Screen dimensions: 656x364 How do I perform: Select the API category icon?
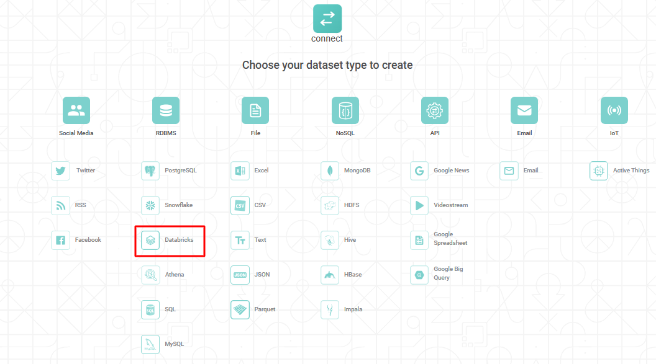point(434,110)
